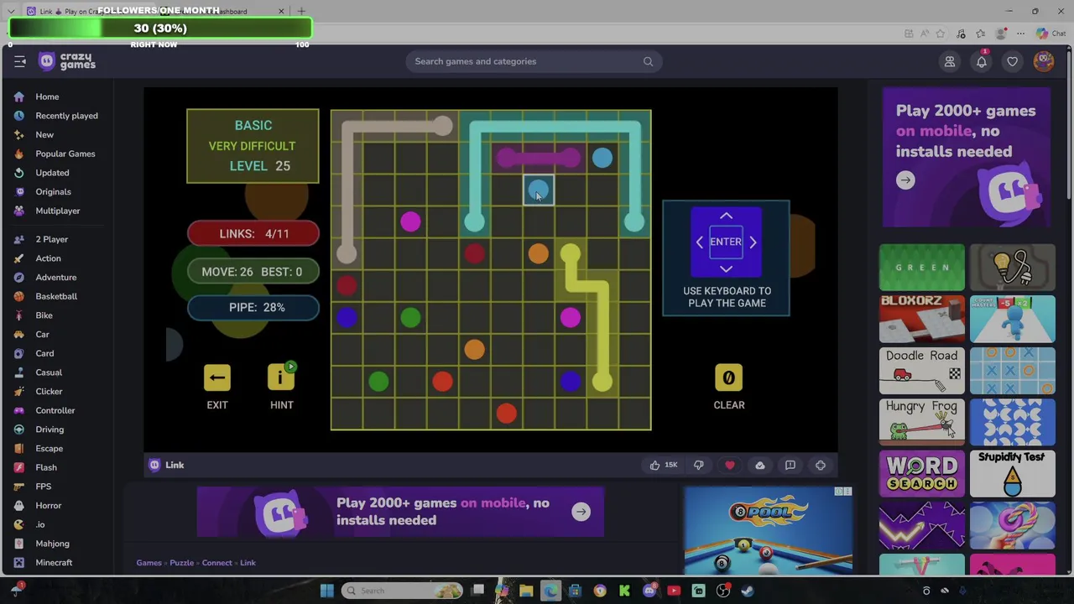Image resolution: width=1074 pixels, height=604 pixels.
Task: Open the Stupidity Test game thumbnail
Action: 1012,474
